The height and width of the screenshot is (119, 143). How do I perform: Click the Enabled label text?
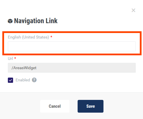click(23, 80)
